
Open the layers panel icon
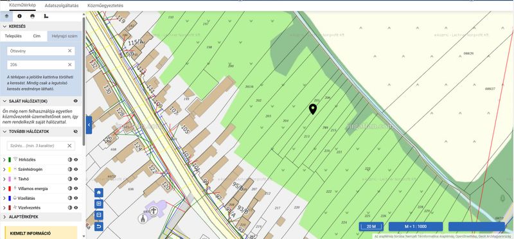point(6,15)
